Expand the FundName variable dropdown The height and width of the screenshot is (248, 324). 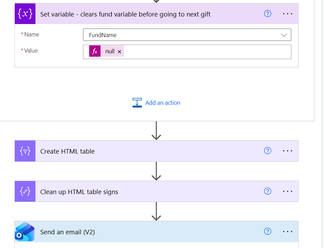[x=284, y=35]
